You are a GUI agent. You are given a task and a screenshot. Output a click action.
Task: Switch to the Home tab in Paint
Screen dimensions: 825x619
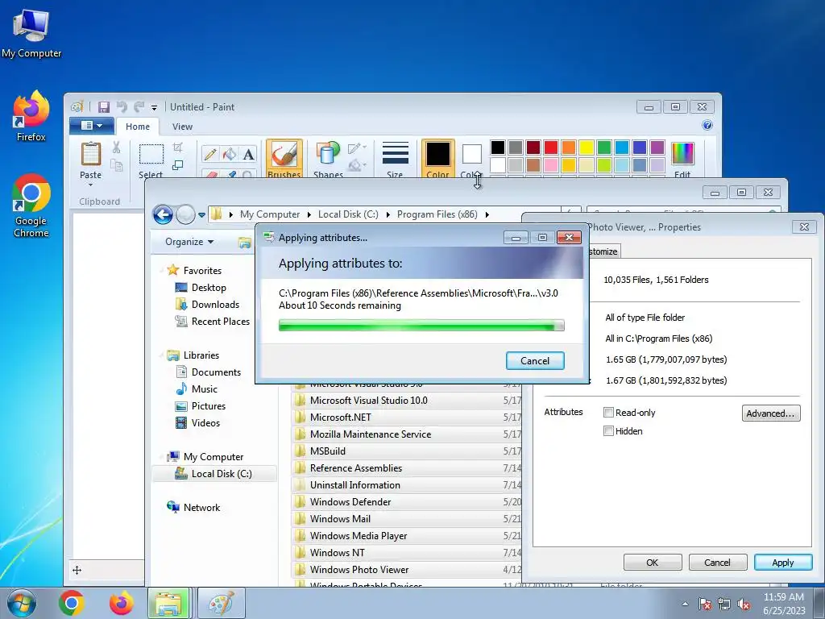click(x=138, y=127)
